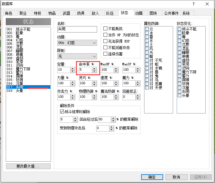
Task: Enable 当作 HP 为0的状态 option
Action: click(105, 35)
